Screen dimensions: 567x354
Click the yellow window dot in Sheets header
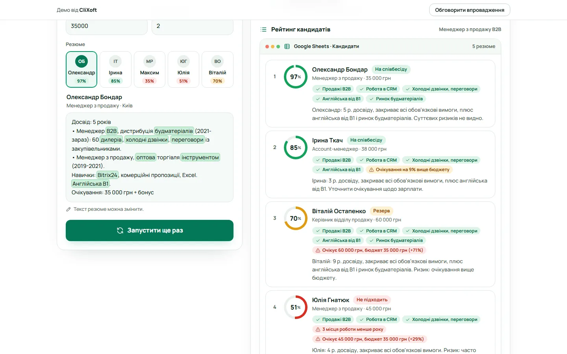pos(273,46)
